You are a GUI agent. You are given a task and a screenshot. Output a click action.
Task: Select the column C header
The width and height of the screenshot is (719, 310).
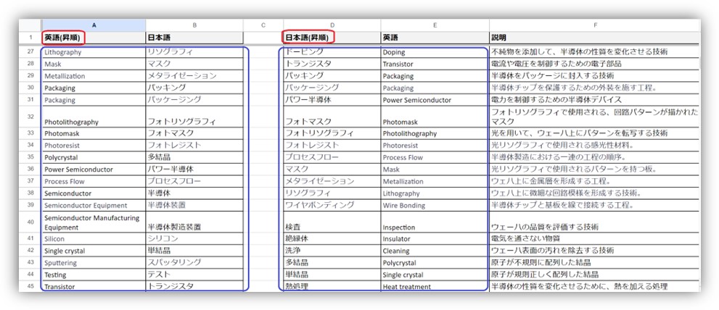coord(262,25)
